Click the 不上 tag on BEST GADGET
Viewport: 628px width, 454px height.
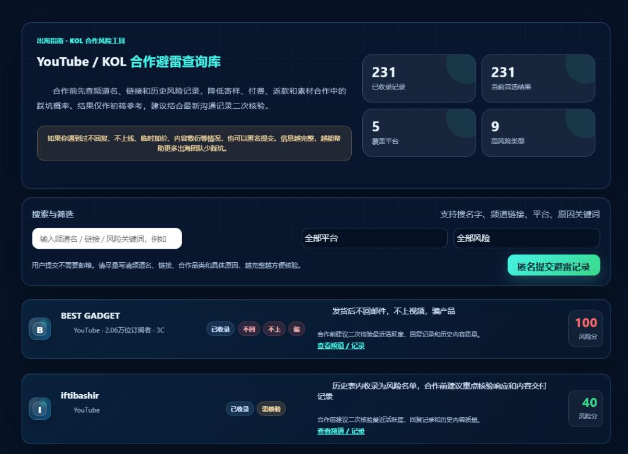click(x=274, y=329)
